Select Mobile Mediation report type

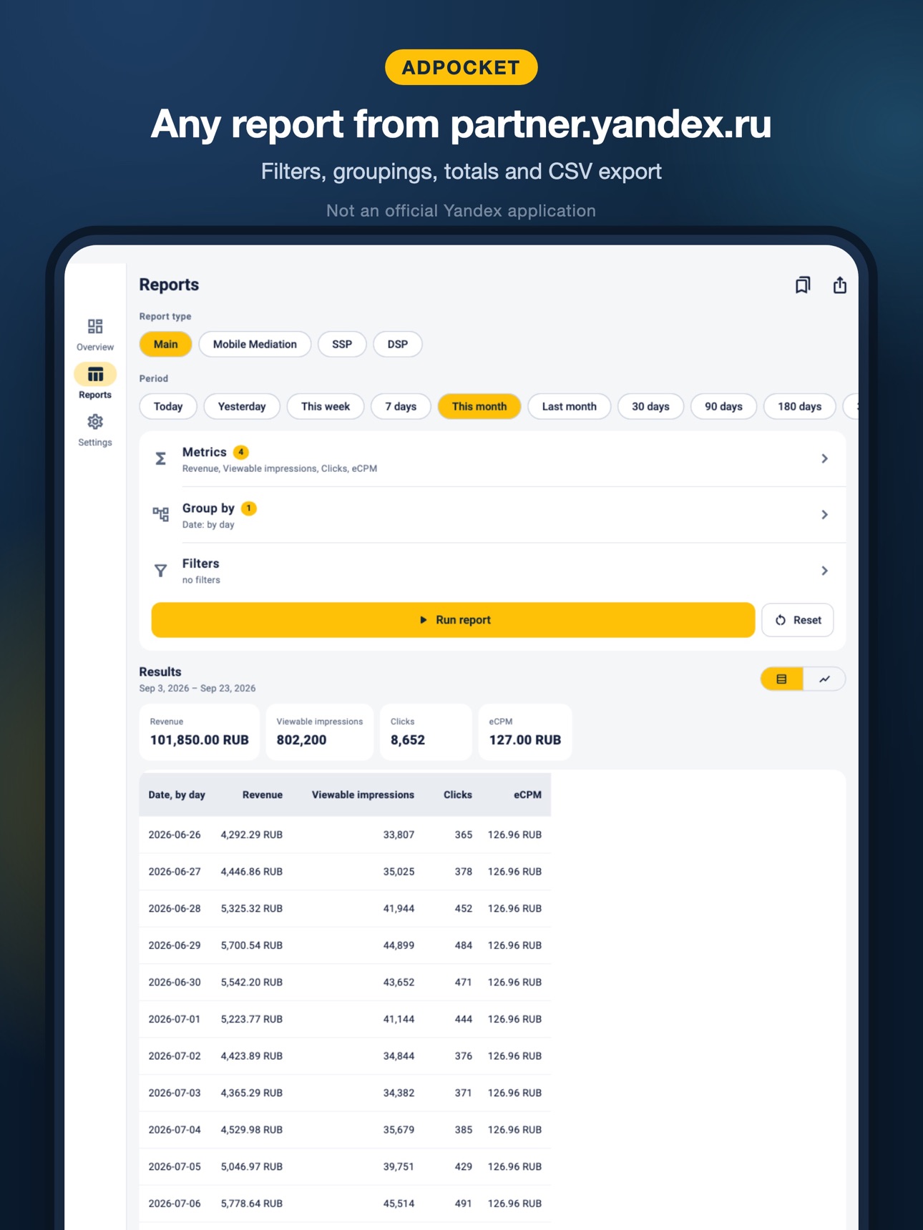255,344
